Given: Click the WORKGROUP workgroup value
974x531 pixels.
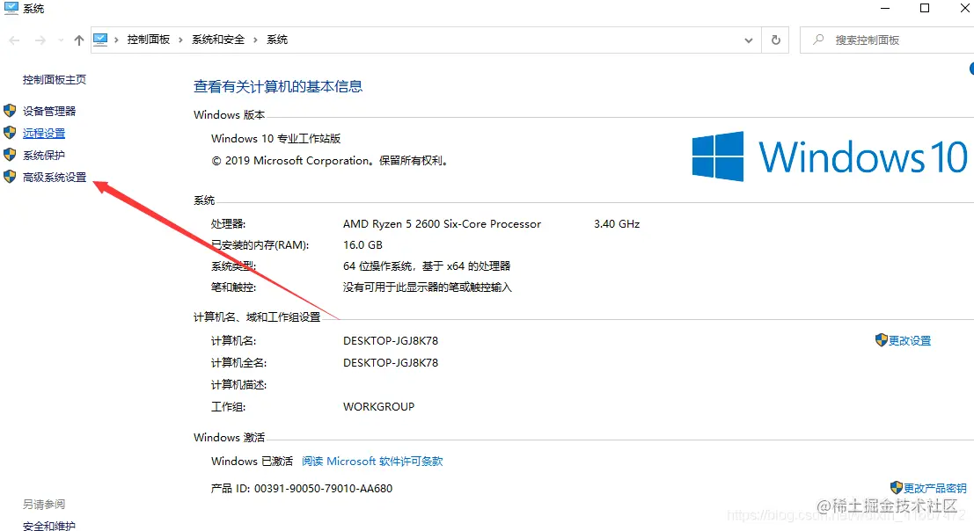Looking at the screenshot, I should [379, 407].
